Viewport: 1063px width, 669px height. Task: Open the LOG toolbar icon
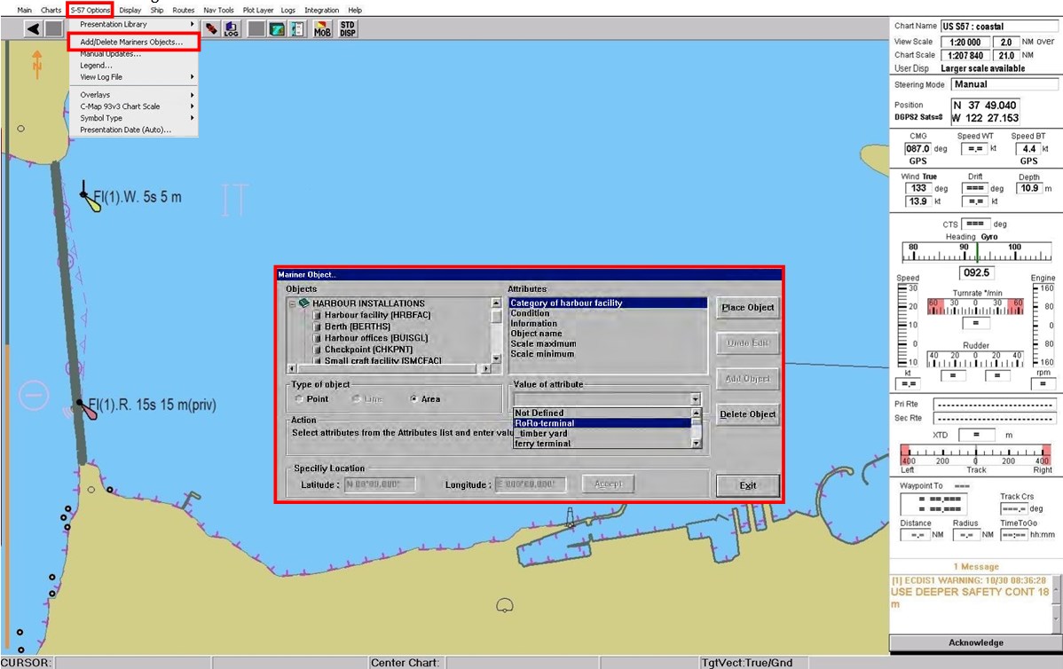pos(232,28)
